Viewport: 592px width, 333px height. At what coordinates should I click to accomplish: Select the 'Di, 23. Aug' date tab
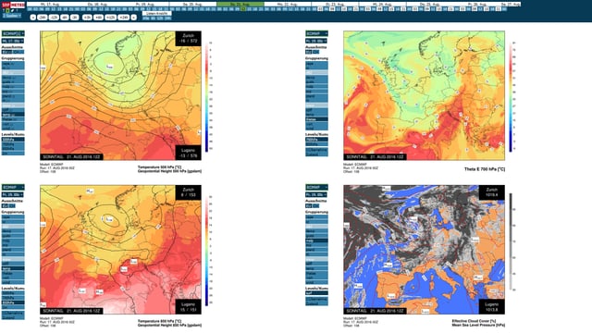335,4
